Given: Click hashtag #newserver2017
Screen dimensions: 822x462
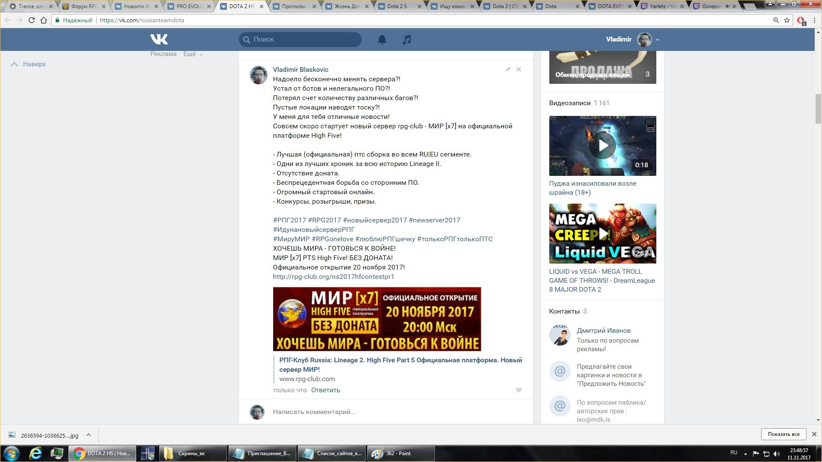Looking at the screenshot, I should coord(435,220).
